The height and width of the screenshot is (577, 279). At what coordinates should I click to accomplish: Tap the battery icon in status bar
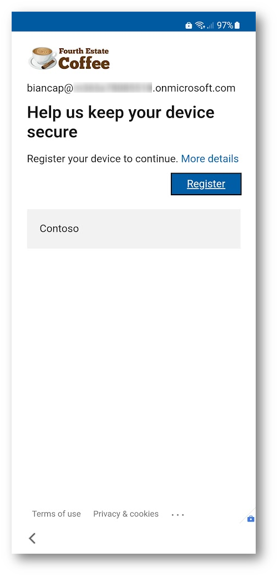[237, 26]
